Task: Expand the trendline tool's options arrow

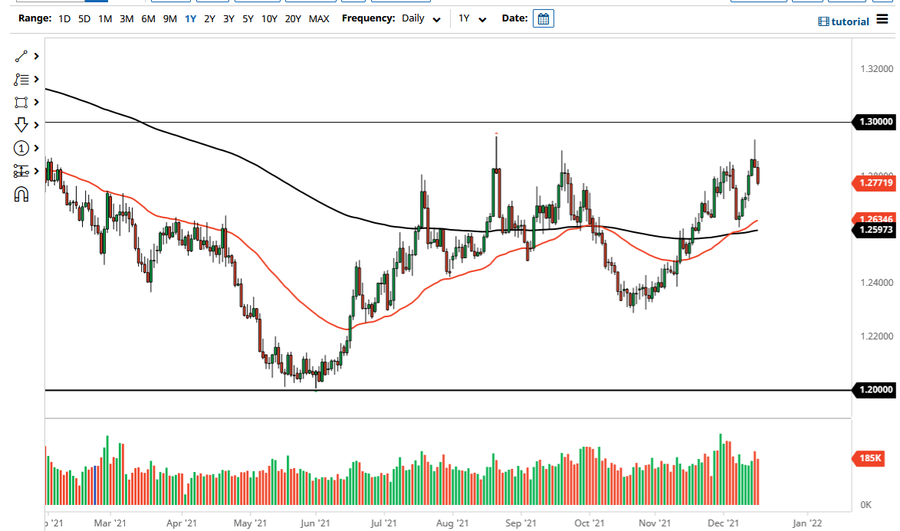Action: [x=35, y=56]
